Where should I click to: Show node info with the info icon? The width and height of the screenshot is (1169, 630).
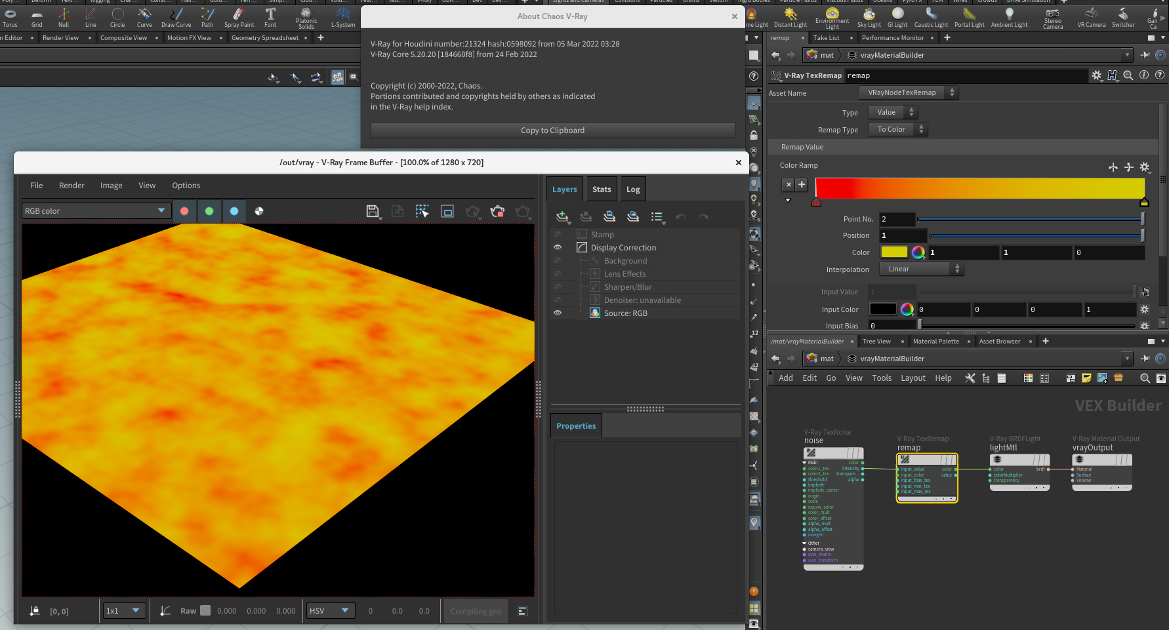pyautogui.click(x=1144, y=75)
